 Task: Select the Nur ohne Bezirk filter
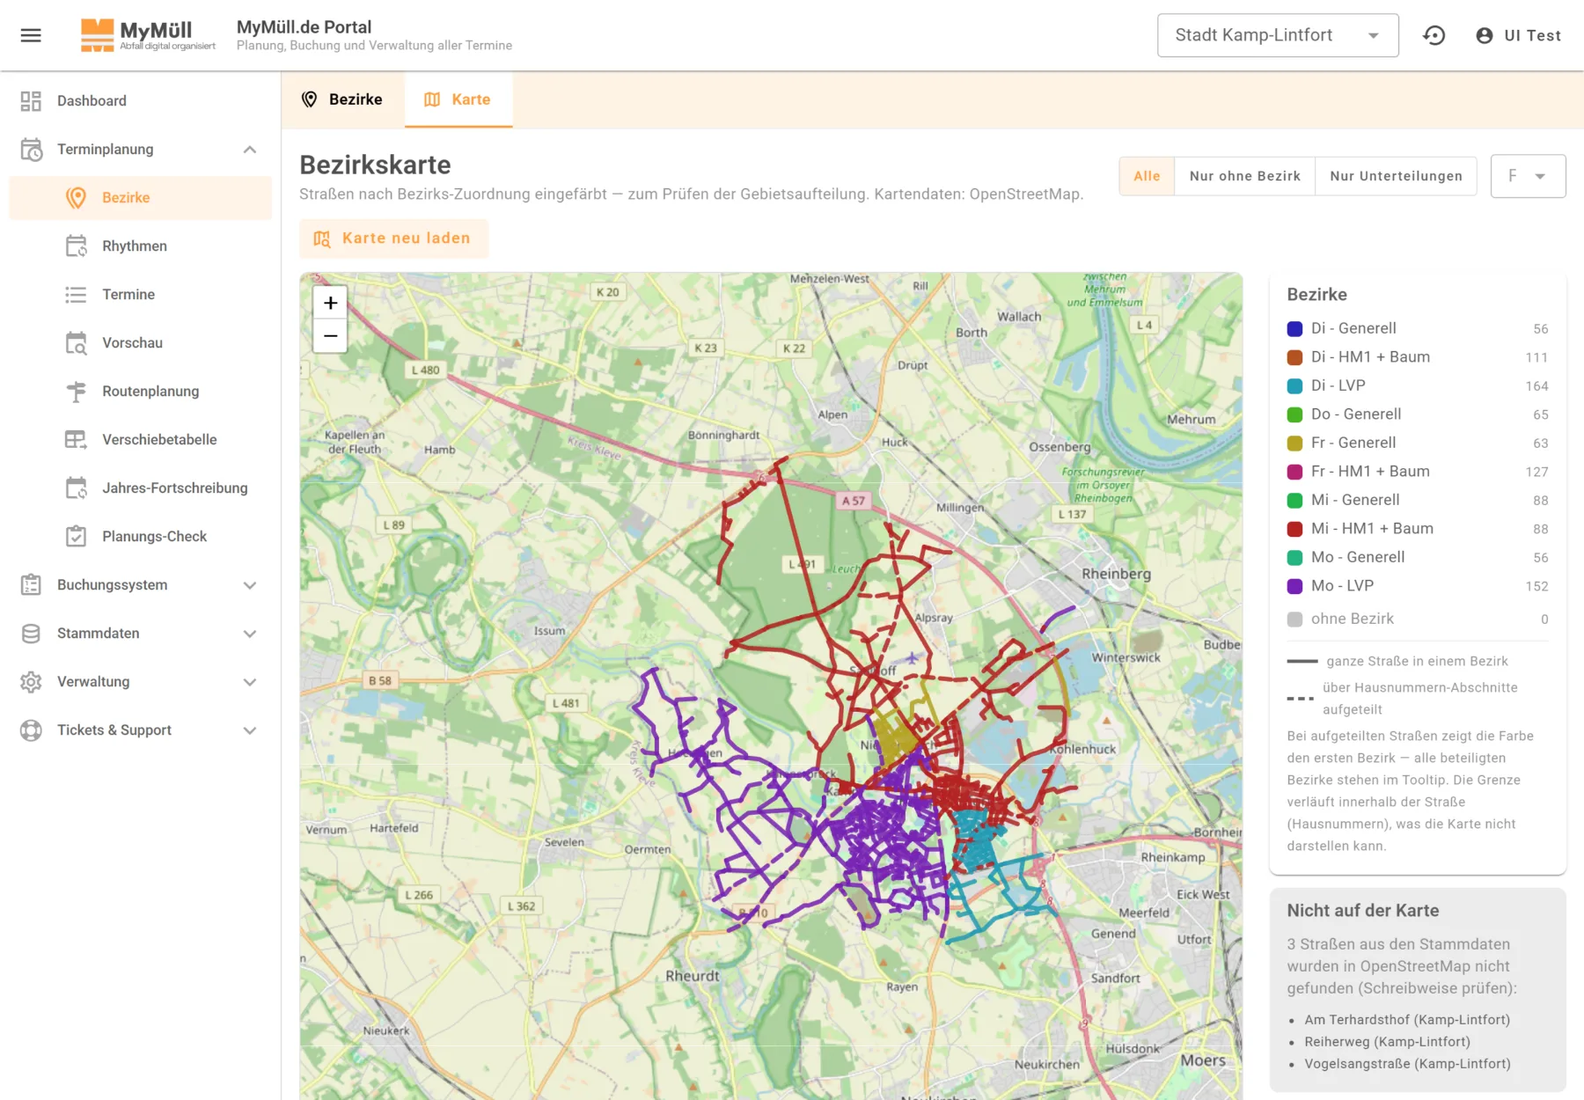(1244, 176)
